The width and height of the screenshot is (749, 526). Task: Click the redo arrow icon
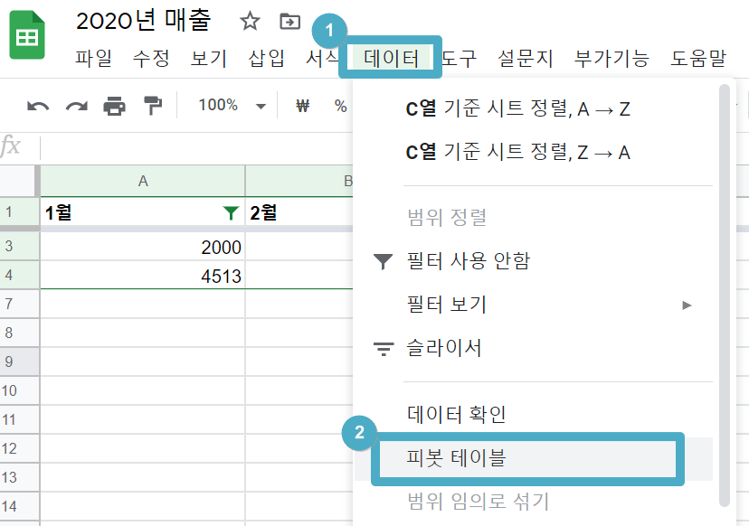76,106
